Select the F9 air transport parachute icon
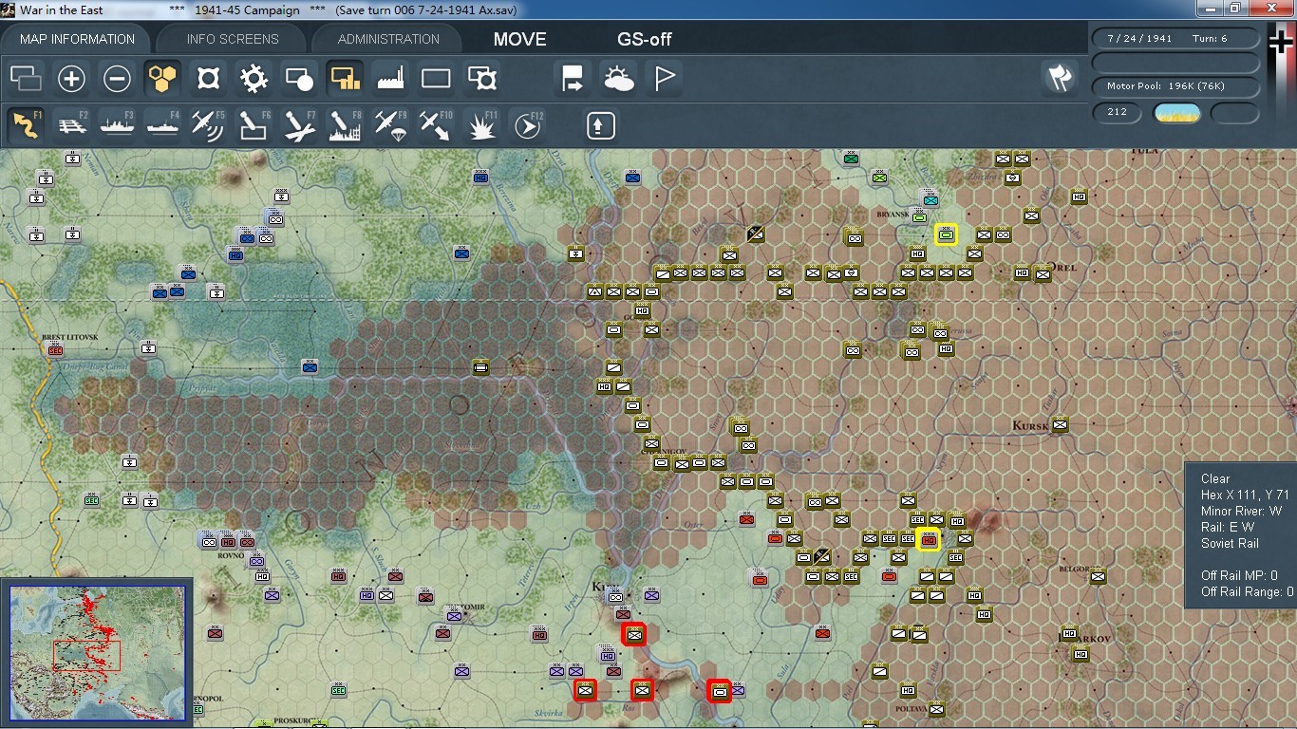This screenshot has width=1297, height=729. [x=390, y=125]
